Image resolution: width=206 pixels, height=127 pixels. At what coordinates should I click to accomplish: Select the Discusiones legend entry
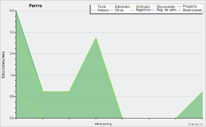[x=166, y=7]
